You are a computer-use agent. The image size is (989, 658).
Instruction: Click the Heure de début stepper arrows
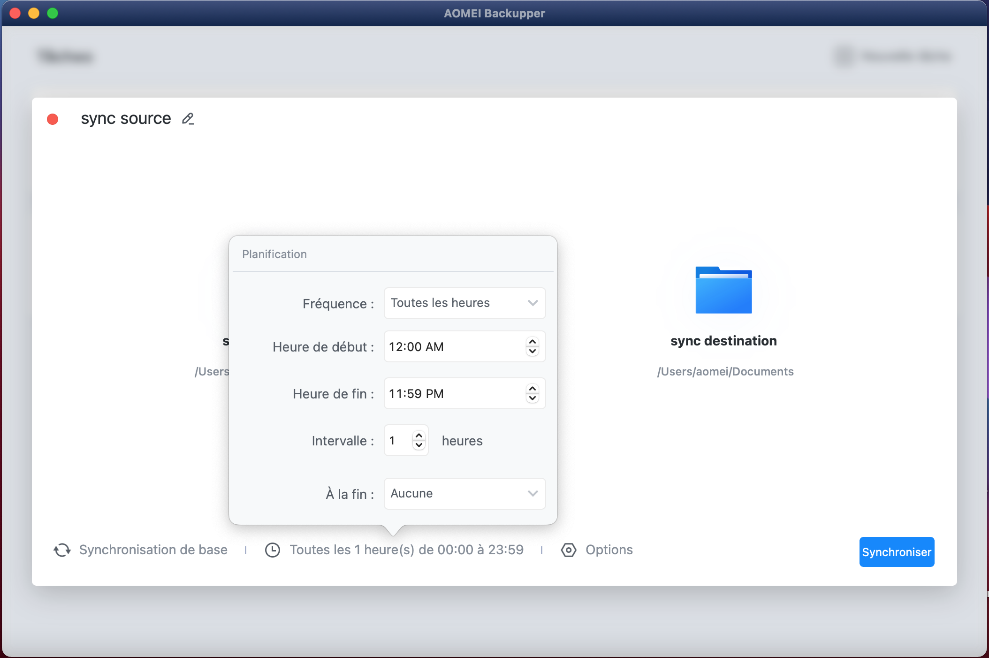(532, 347)
